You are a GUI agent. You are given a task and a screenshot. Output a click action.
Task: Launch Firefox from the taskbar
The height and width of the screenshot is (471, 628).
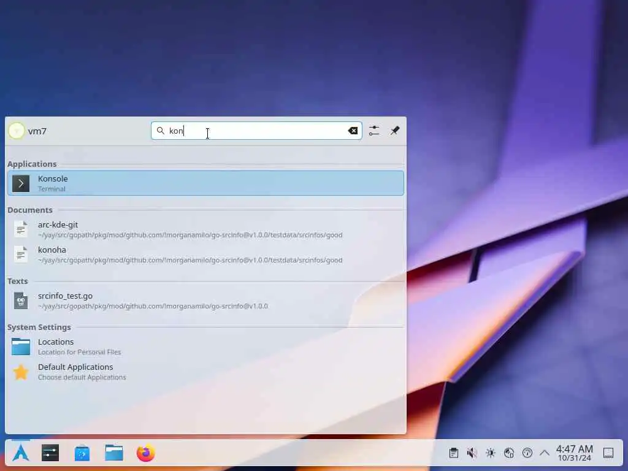pyautogui.click(x=146, y=453)
